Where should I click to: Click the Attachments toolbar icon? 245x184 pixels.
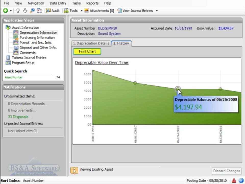(86, 11)
